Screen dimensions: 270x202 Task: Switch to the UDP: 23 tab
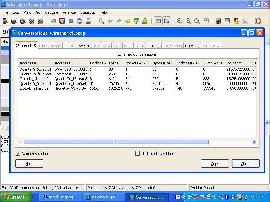[191, 46]
